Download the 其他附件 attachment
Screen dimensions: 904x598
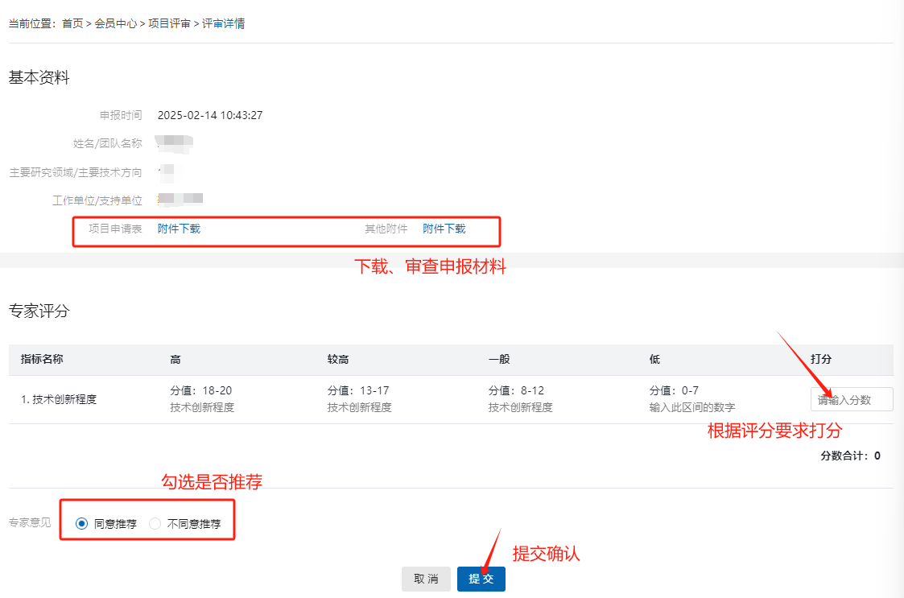coord(444,229)
